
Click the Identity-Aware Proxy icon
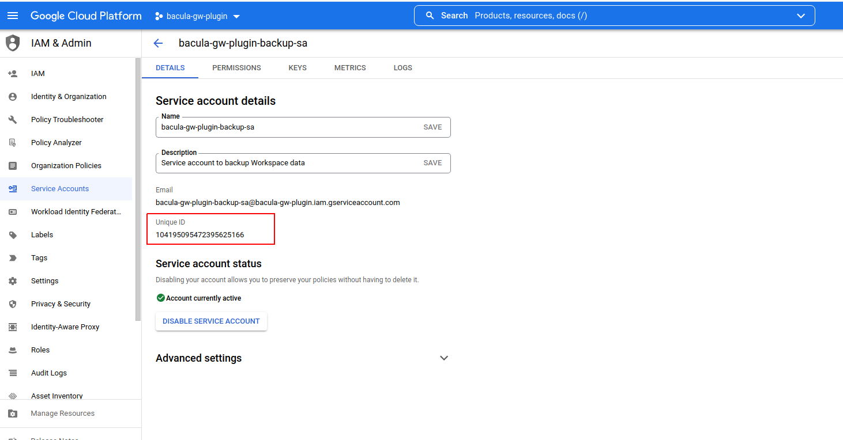click(x=13, y=327)
